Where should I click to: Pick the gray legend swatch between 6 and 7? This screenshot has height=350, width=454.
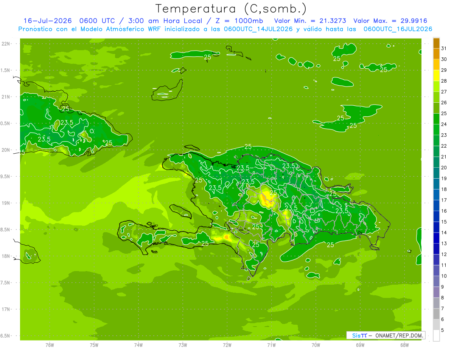click(436, 314)
